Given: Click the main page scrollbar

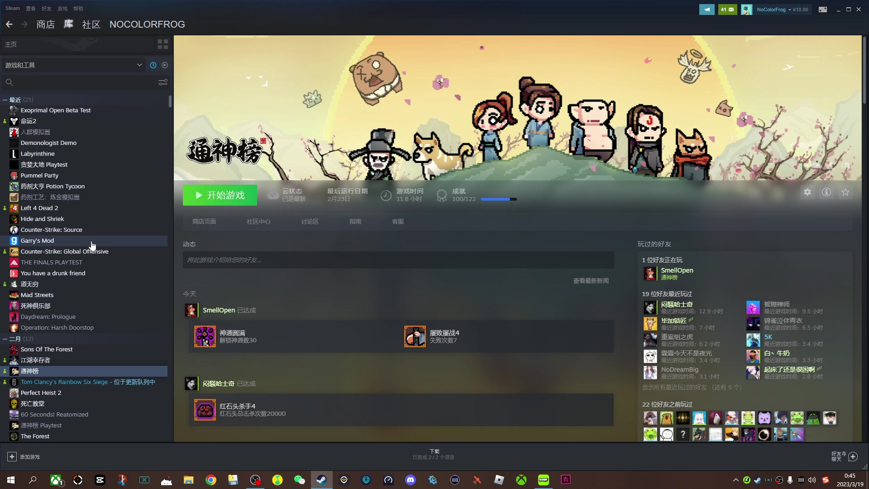Looking at the screenshot, I should click(x=864, y=70).
